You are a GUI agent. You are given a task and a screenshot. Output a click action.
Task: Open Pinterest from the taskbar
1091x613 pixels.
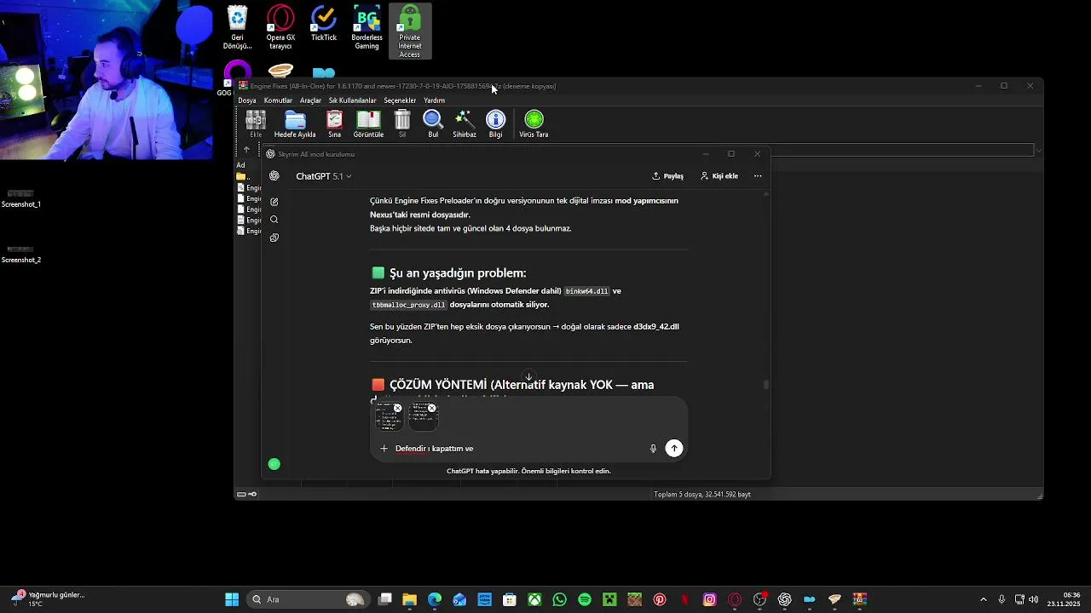[x=660, y=599]
